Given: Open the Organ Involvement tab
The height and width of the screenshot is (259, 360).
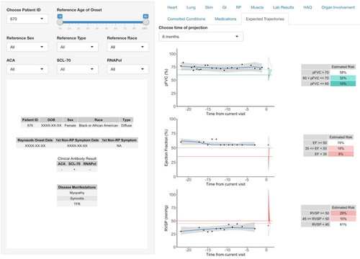Looking at the screenshot, I should click(x=338, y=7).
